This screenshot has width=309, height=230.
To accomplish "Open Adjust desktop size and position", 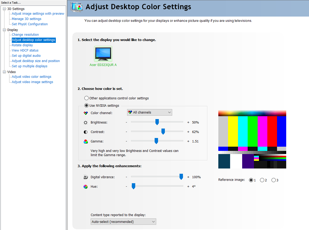I will click(x=36, y=61).
